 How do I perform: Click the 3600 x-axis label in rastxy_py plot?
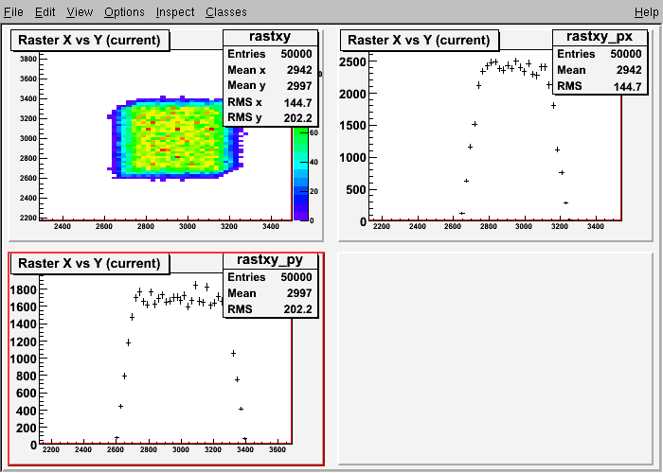278,449
